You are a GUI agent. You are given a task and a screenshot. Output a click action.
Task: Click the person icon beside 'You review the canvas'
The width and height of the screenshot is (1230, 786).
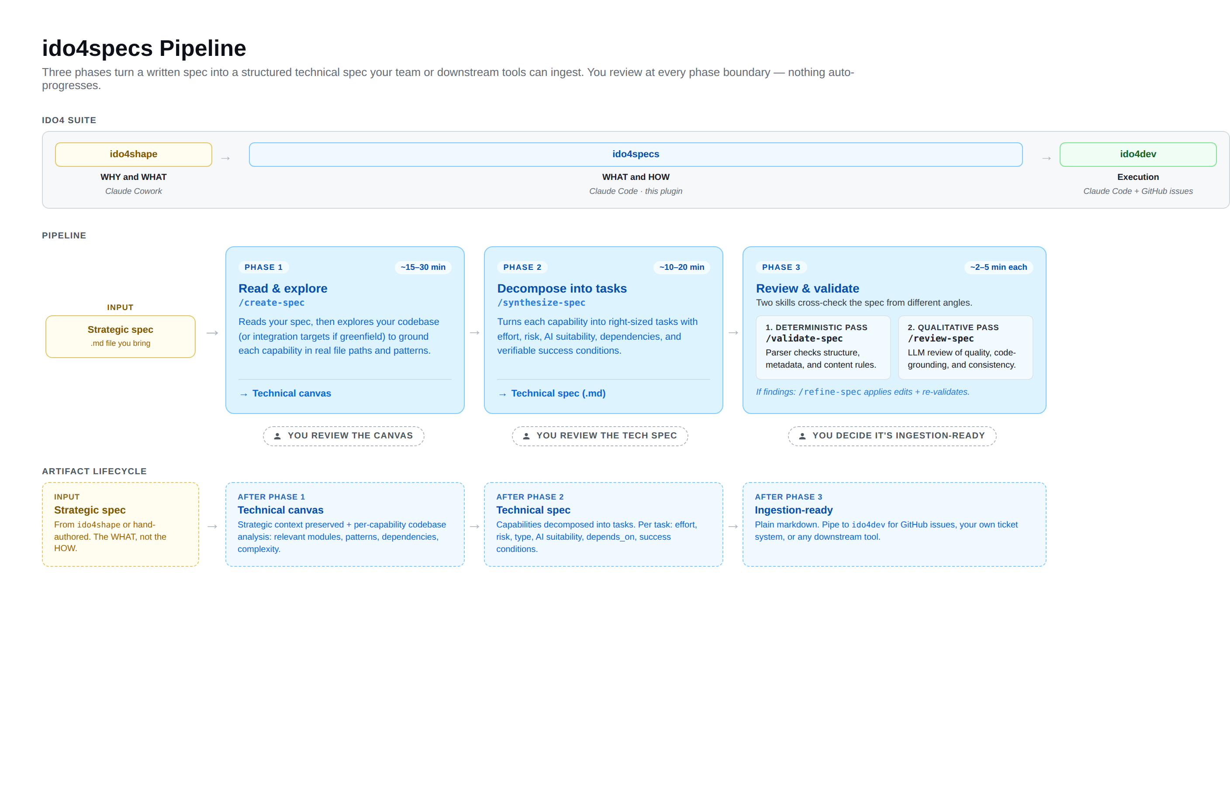[277, 436]
